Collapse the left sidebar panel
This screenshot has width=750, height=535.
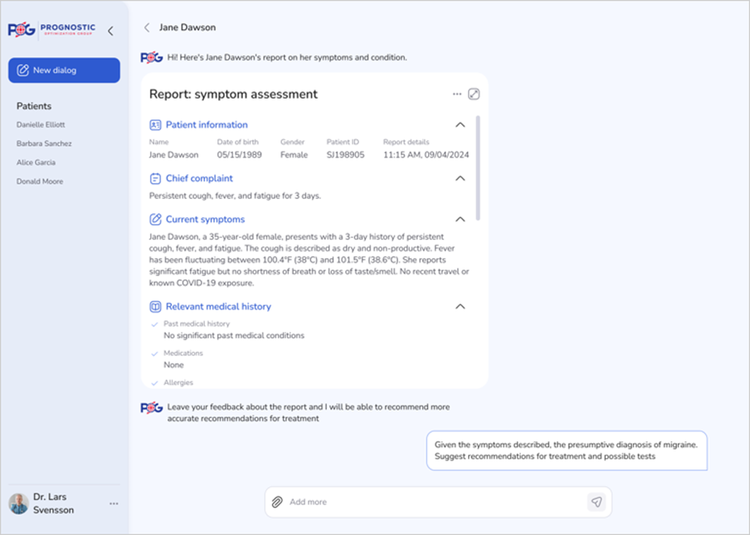(110, 31)
